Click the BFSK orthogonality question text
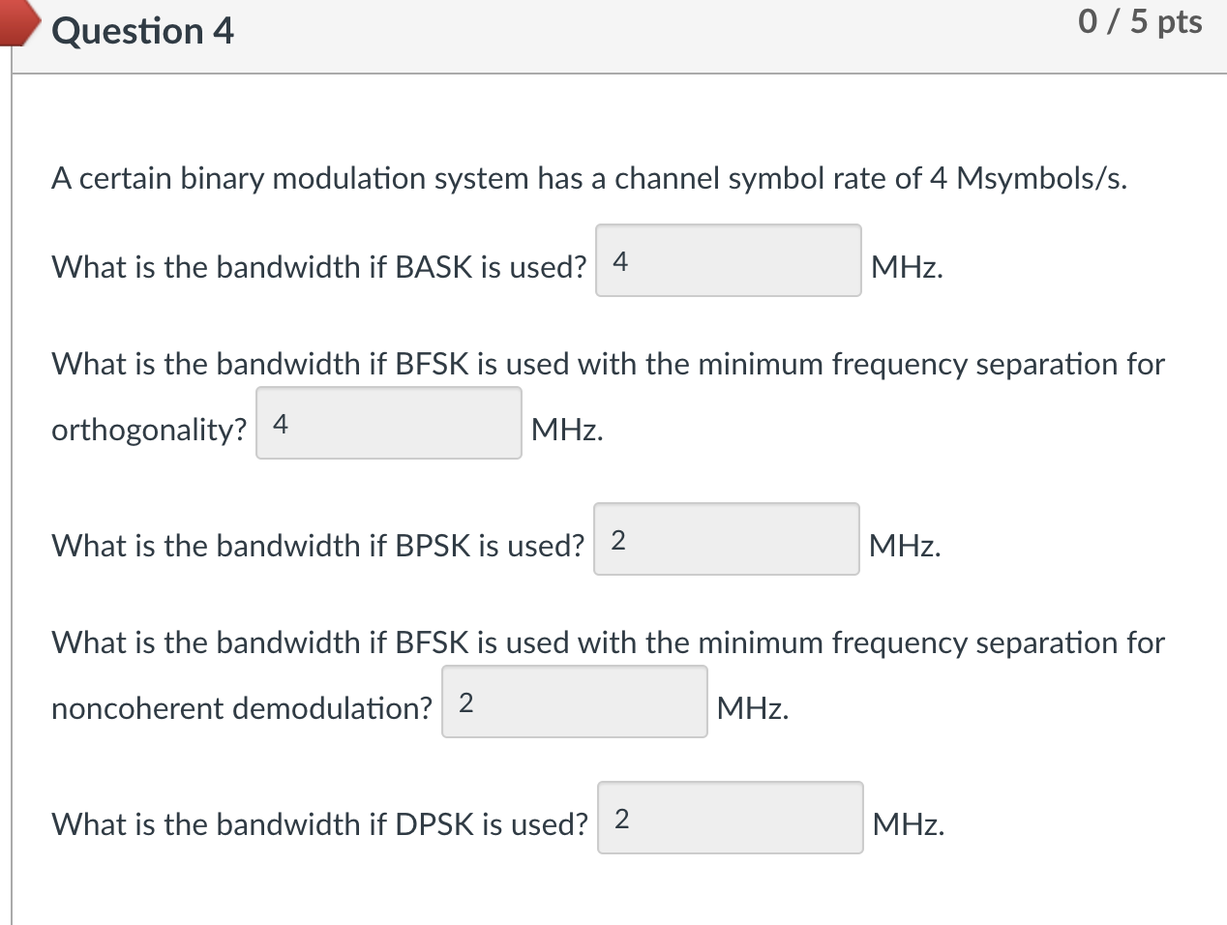The width and height of the screenshot is (1227, 925). point(608,364)
